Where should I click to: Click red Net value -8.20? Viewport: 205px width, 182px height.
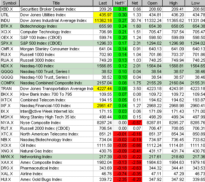pyautogui.click(x=135, y=179)
